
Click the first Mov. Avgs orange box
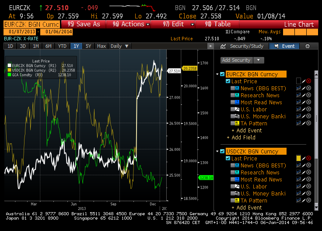tap(288, 32)
